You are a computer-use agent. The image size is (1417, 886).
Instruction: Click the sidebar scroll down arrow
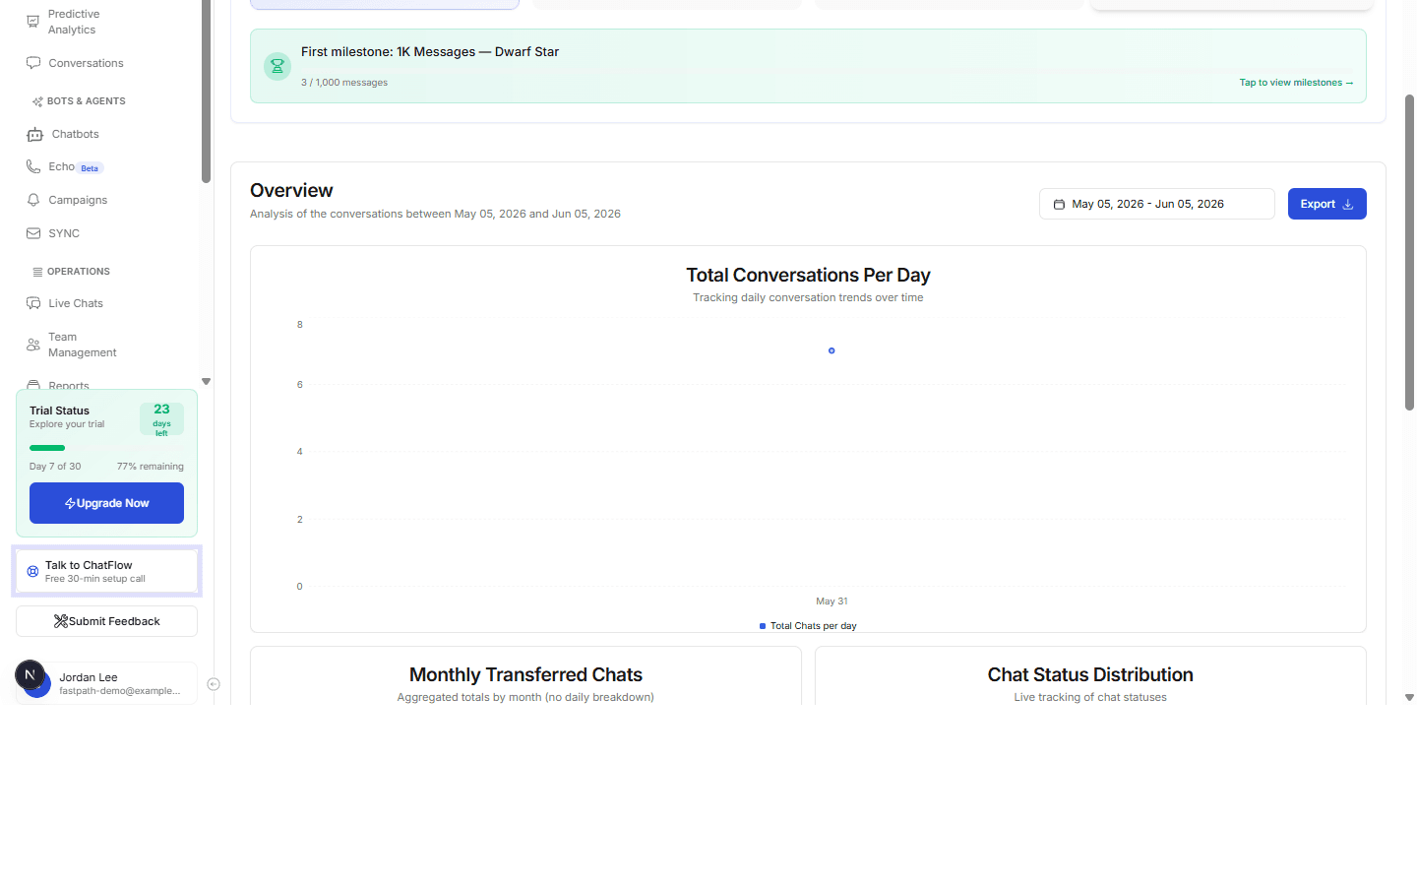pyautogui.click(x=206, y=381)
